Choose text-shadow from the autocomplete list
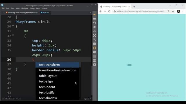The width and height of the screenshot is (186, 104). coord(58,98)
